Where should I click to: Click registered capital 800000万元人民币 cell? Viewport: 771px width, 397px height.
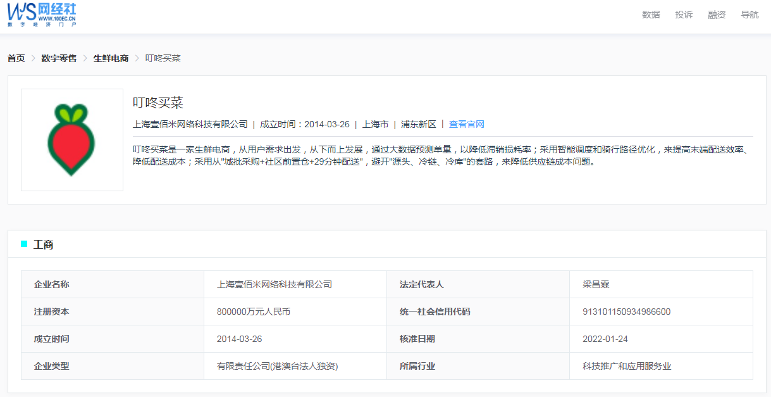253,312
